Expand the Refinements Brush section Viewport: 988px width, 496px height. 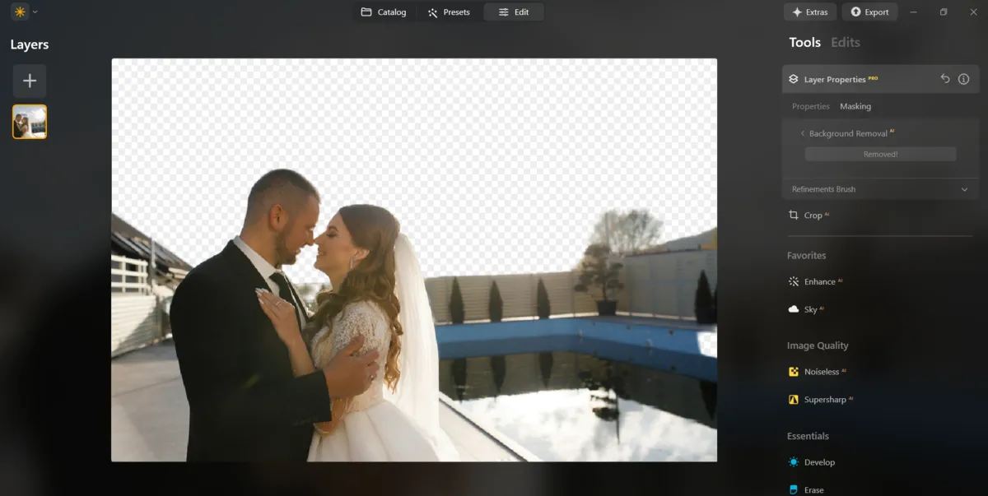(x=879, y=189)
